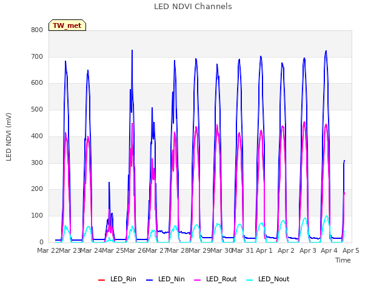Select the chart title LED NDVI Channels
Screen dimensions: 388x291
pos(193,7)
